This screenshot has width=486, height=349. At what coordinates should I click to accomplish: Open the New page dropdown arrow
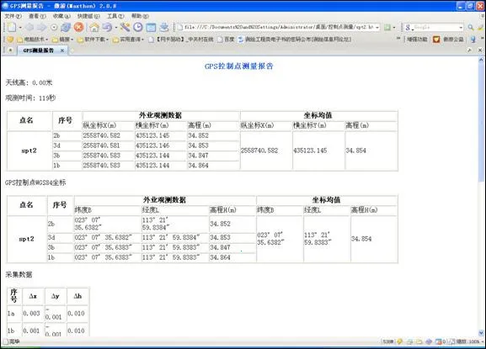pyautogui.click(x=20, y=28)
